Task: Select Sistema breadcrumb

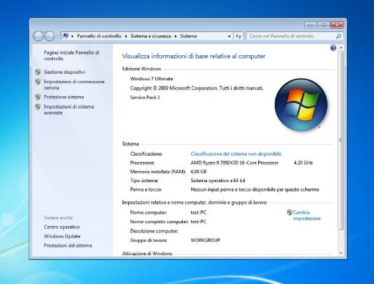Action: click(188, 36)
